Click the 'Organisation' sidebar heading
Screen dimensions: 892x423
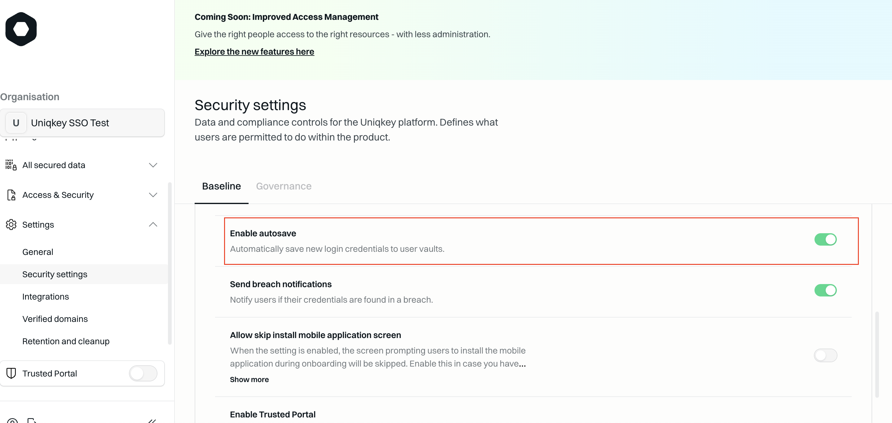(x=30, y=97)
